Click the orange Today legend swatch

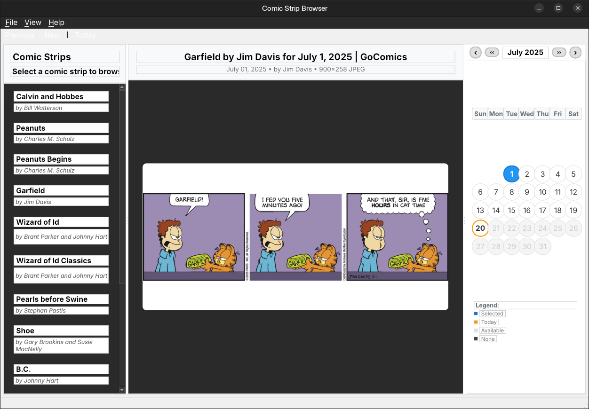coord(476,322)
